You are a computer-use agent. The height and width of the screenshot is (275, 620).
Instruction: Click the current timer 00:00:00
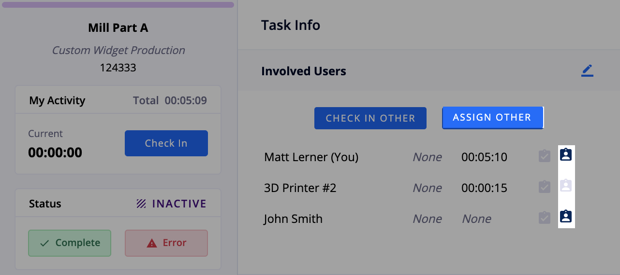click(x=55, y=152)
